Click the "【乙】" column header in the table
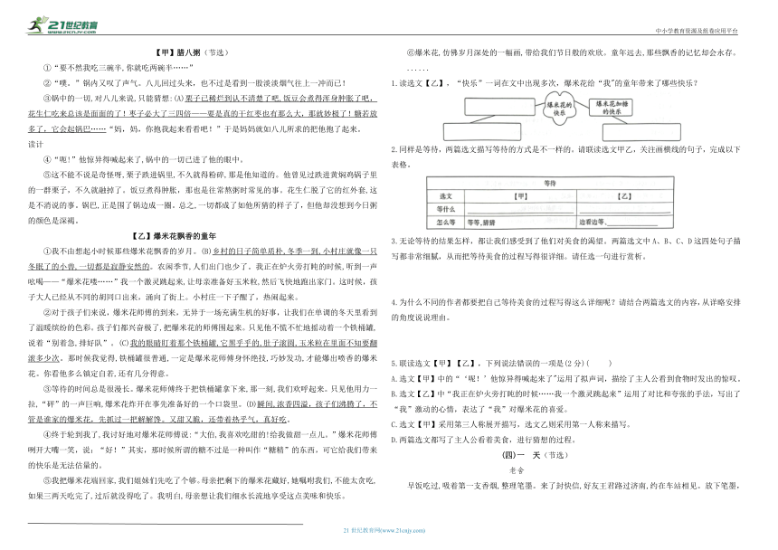778x550 pixels. (625, 196)
